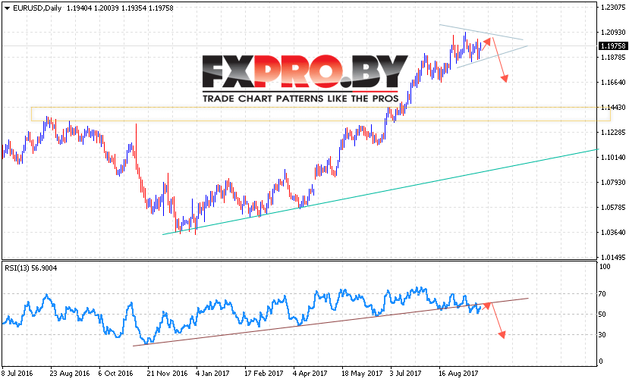This screenshot has height=382, width=629.
Task: Select the EURUSD,Daily chart title text
Action: click(x=37, y=8)
